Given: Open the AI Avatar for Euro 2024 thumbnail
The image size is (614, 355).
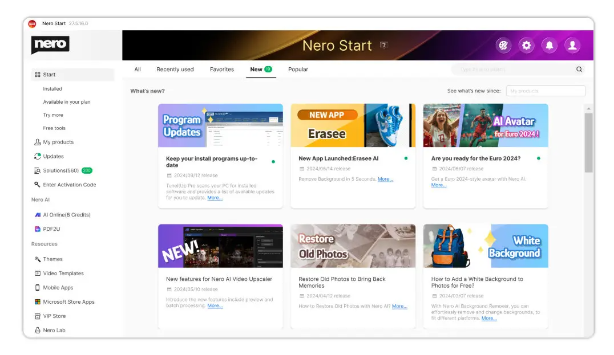Looking at the screenshot, I should point(485,125).
